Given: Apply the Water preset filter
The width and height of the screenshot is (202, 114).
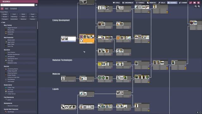Looking at the screenshot, I should [23, 14].
